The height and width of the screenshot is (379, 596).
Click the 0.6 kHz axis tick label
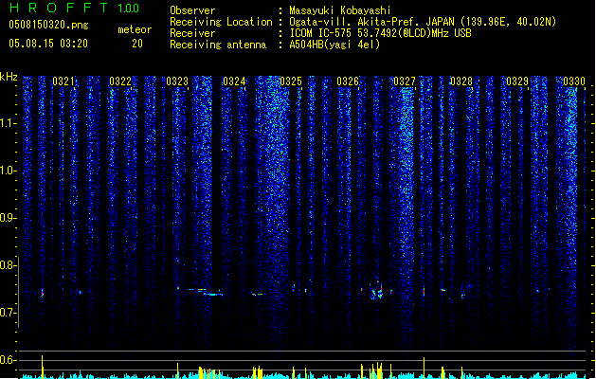point(8,360)
